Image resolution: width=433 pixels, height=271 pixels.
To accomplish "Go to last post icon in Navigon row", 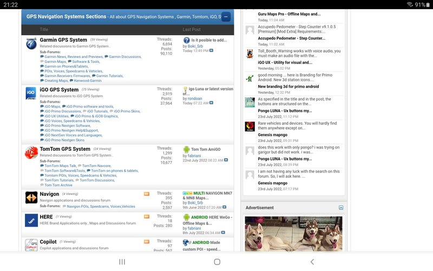I will click(224, 207).
